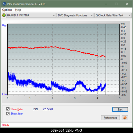Click the Ready status bar text
The width and height of the screenshot is (133, 133).
point(5,125)
